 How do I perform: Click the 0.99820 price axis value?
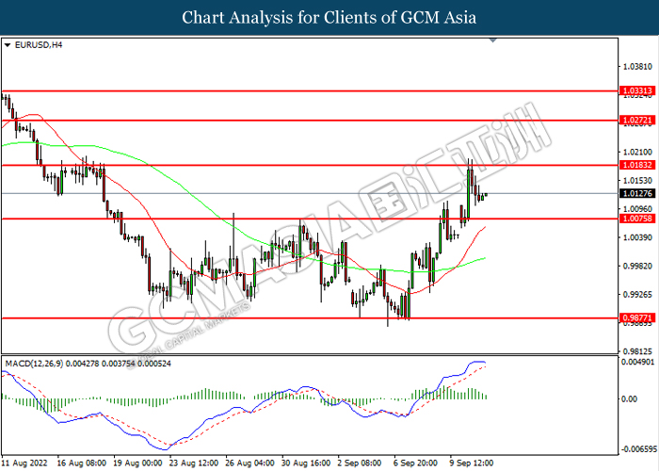point(637,266)
